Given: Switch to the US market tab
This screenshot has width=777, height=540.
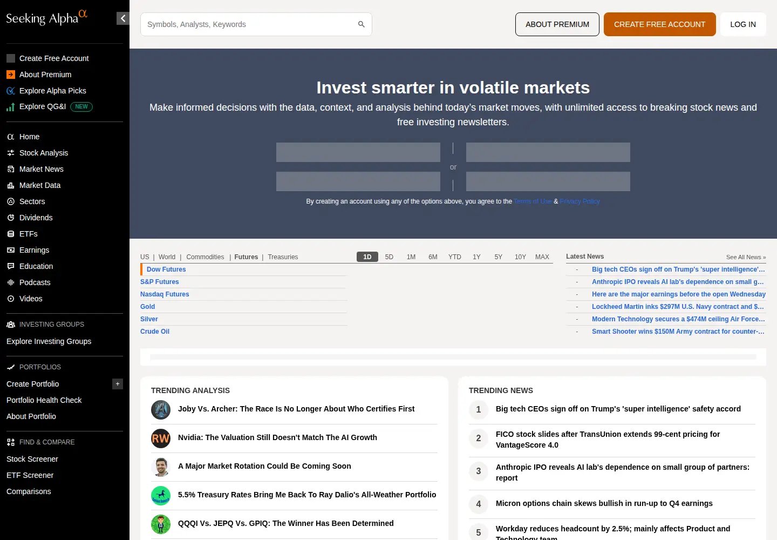Looking at the screenshot, I should 145,257.
